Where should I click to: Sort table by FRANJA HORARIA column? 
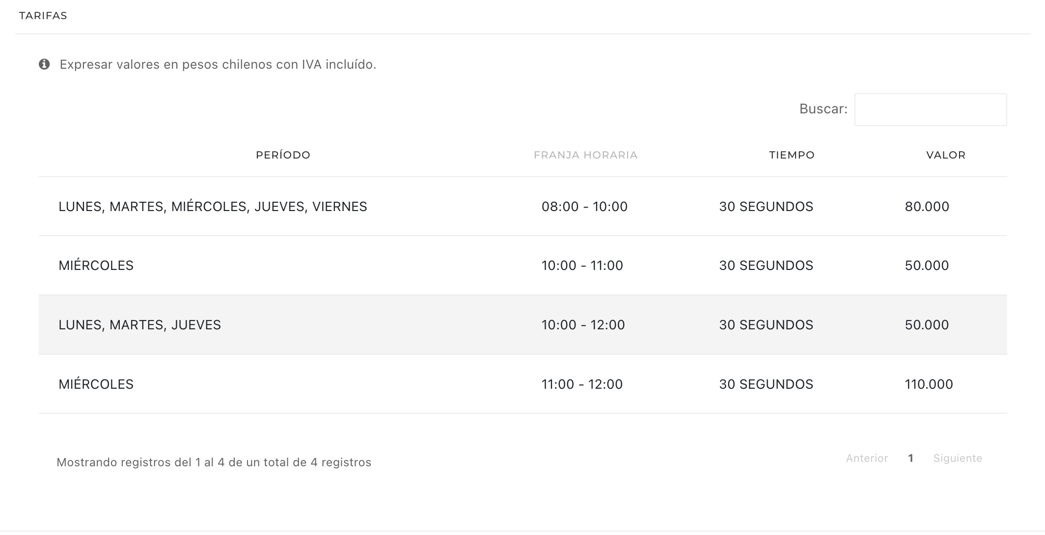[x=585, y=155]
